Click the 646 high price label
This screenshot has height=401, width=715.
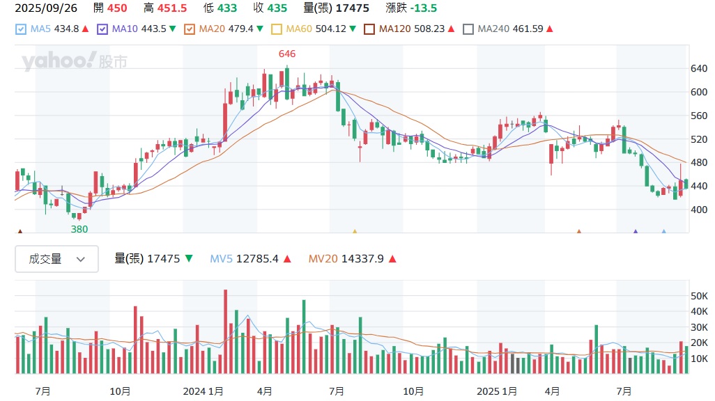click(x=287, y=54)
